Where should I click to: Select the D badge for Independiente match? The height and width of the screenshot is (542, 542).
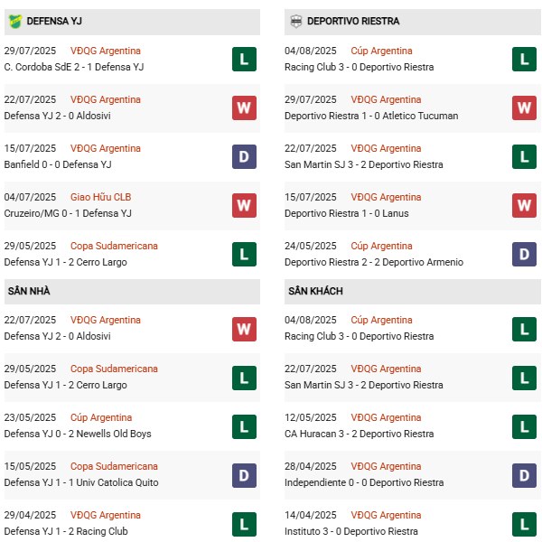click(x=524, y=475)
